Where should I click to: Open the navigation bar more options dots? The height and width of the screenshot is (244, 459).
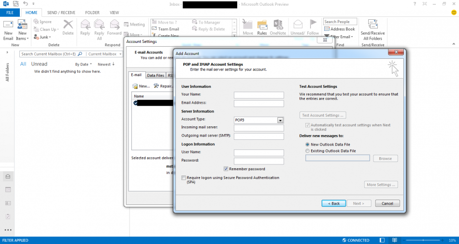(x=8, y=230)
